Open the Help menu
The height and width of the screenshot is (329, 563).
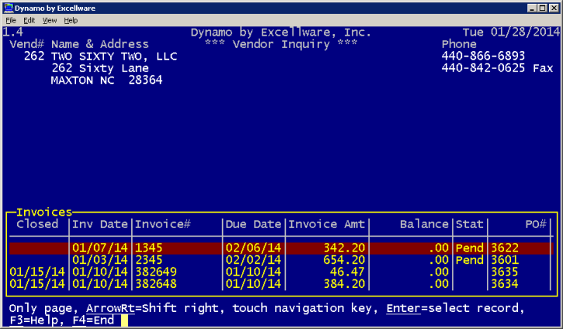[x=71, y=20]
